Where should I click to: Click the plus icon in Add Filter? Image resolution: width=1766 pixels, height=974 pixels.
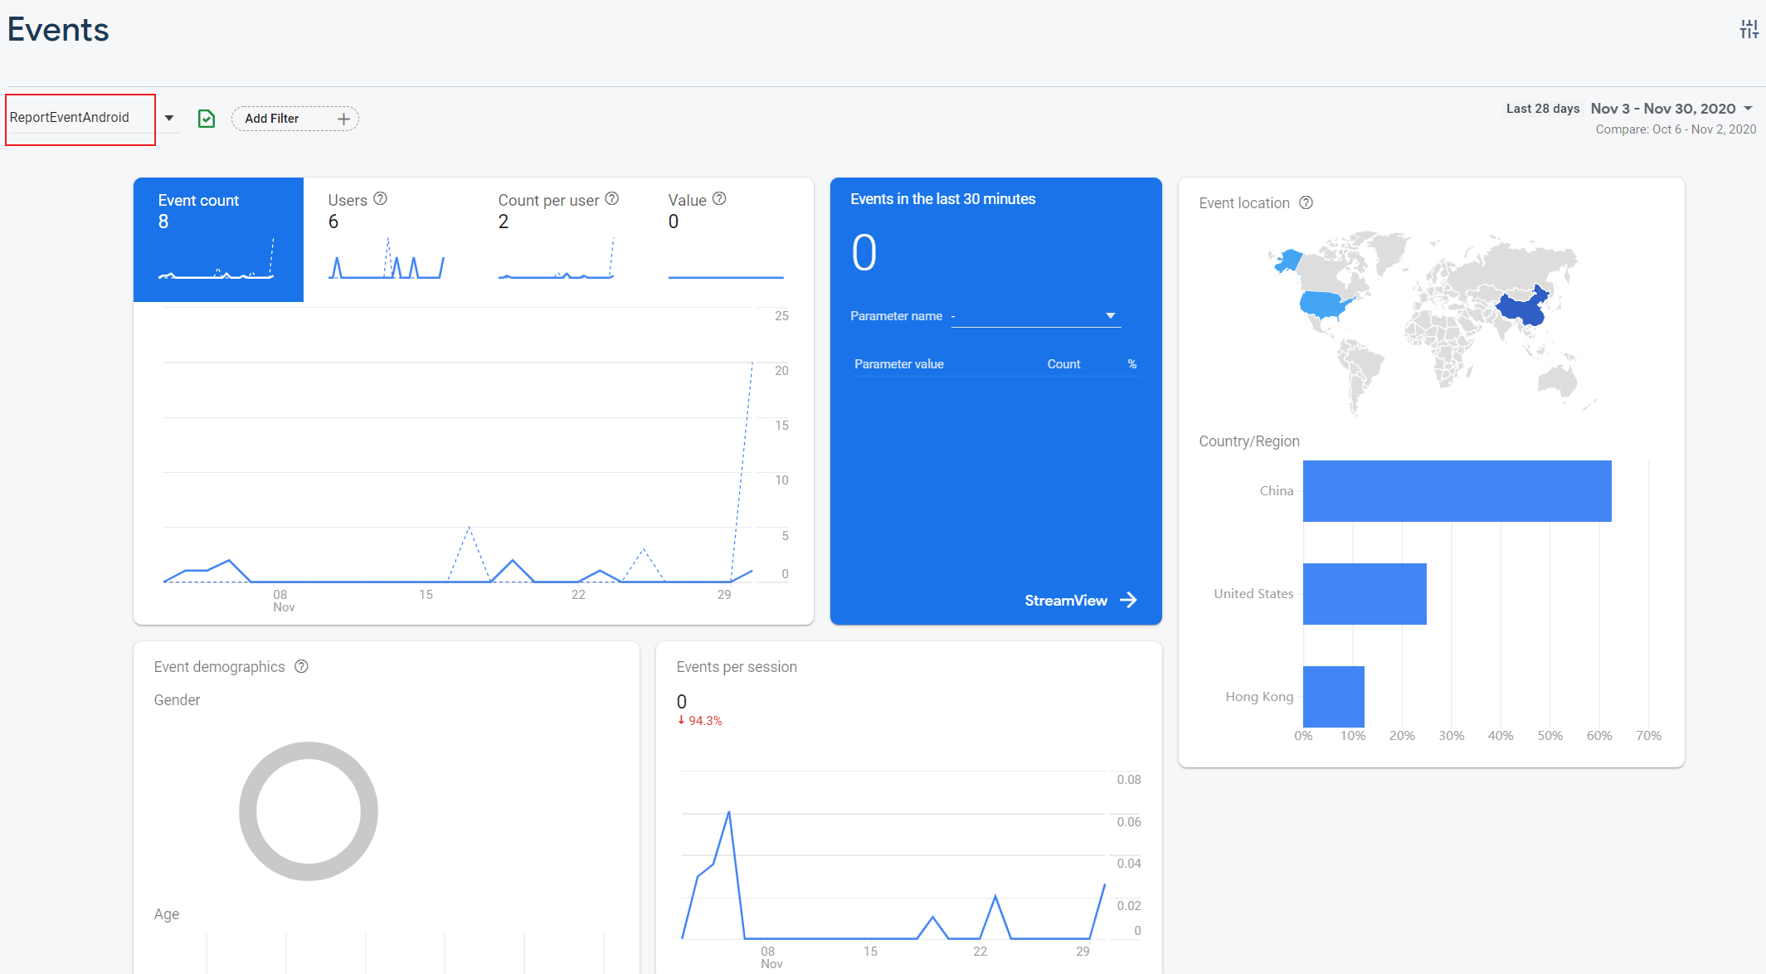pyautogui.click(x=343, y=119)
